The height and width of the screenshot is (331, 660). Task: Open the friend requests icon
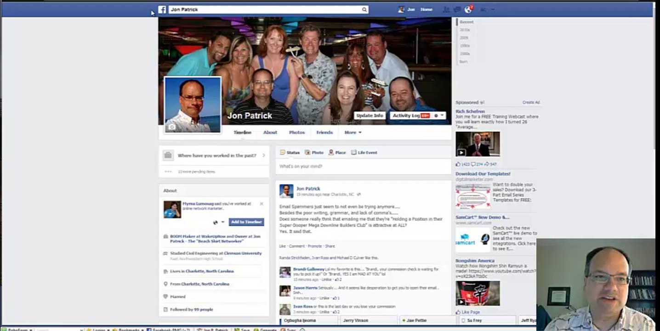click(x=446, y=9)
